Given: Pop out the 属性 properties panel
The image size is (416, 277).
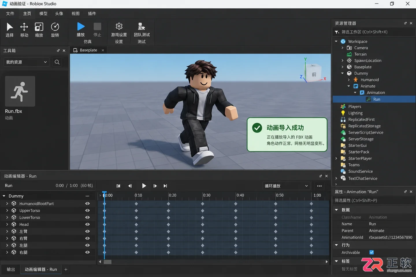Looking at the screenshot, I should tap(405, 192).
